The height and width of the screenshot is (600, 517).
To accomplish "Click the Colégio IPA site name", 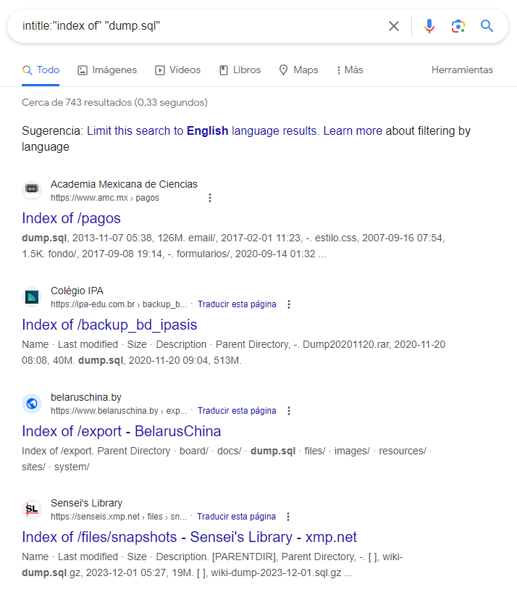I will click(77, 291).
